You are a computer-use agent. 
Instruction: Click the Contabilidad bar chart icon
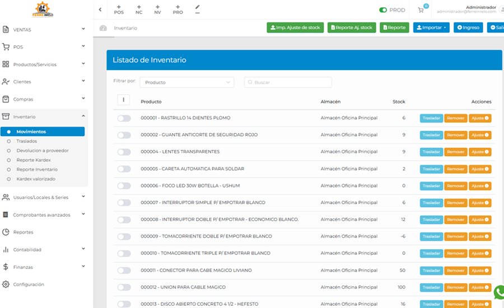click(x=6, y=250)
